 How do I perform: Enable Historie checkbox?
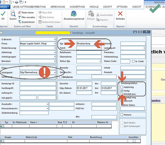122,115
